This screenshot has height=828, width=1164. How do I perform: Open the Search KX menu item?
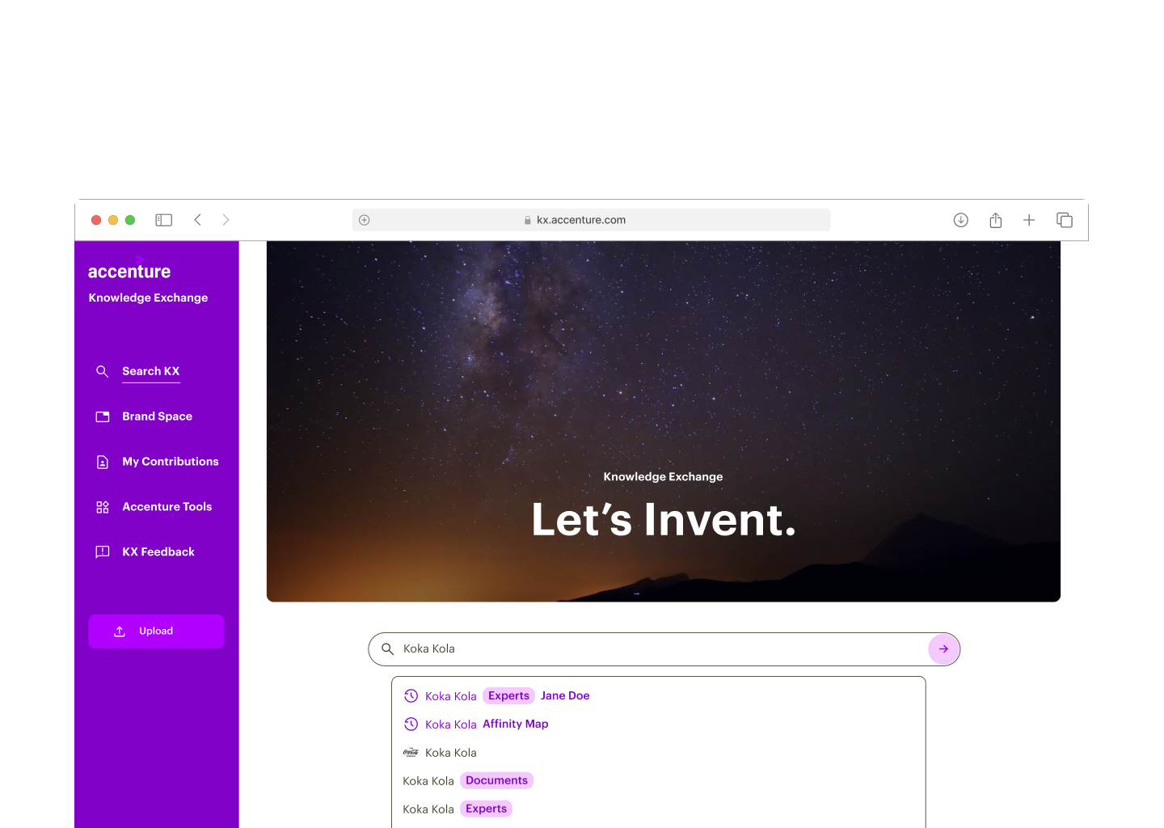151,371
